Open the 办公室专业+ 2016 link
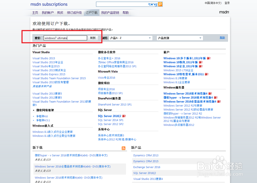 tap(109, 58)
